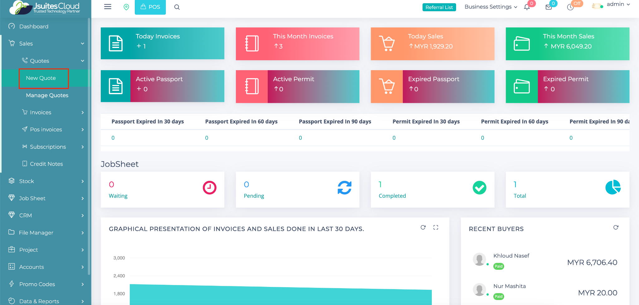Expand the Invoices submenu
The height and width of the screenshot is (305, 639).
52,112
